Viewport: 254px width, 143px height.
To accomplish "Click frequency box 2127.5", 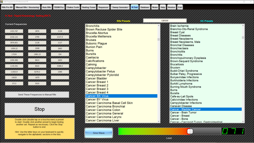I will click(x=60, y=37).
